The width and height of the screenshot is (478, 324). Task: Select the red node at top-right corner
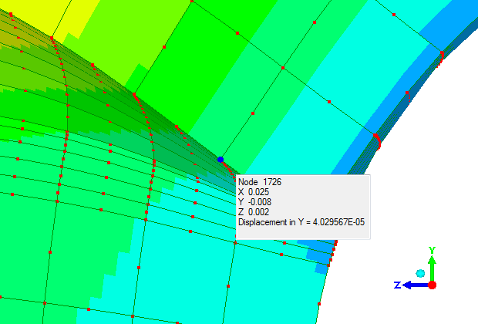(443, 52)
